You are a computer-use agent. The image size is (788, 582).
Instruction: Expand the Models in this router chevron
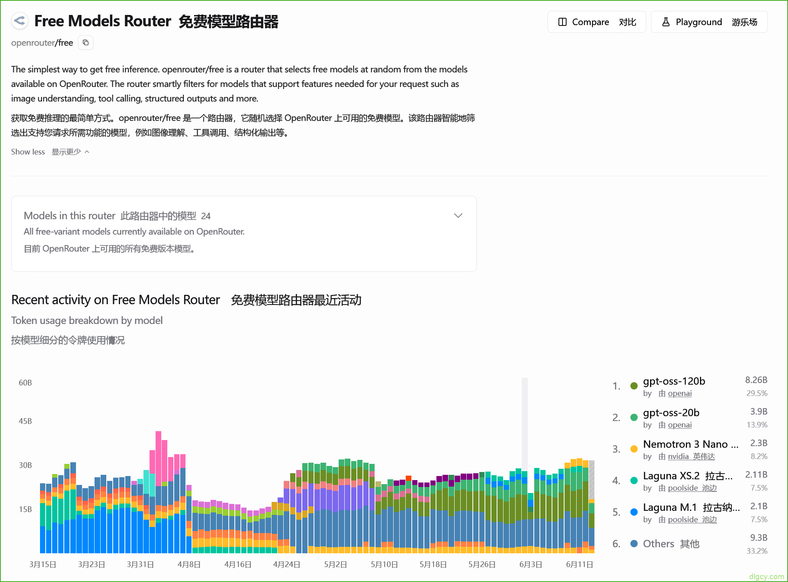pyautogui.click(x=458, y=216)
